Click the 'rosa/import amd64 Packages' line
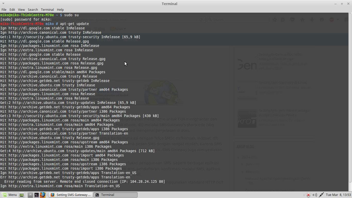The width and height of the screenshot is (352, 198). [x=62, y=155]
